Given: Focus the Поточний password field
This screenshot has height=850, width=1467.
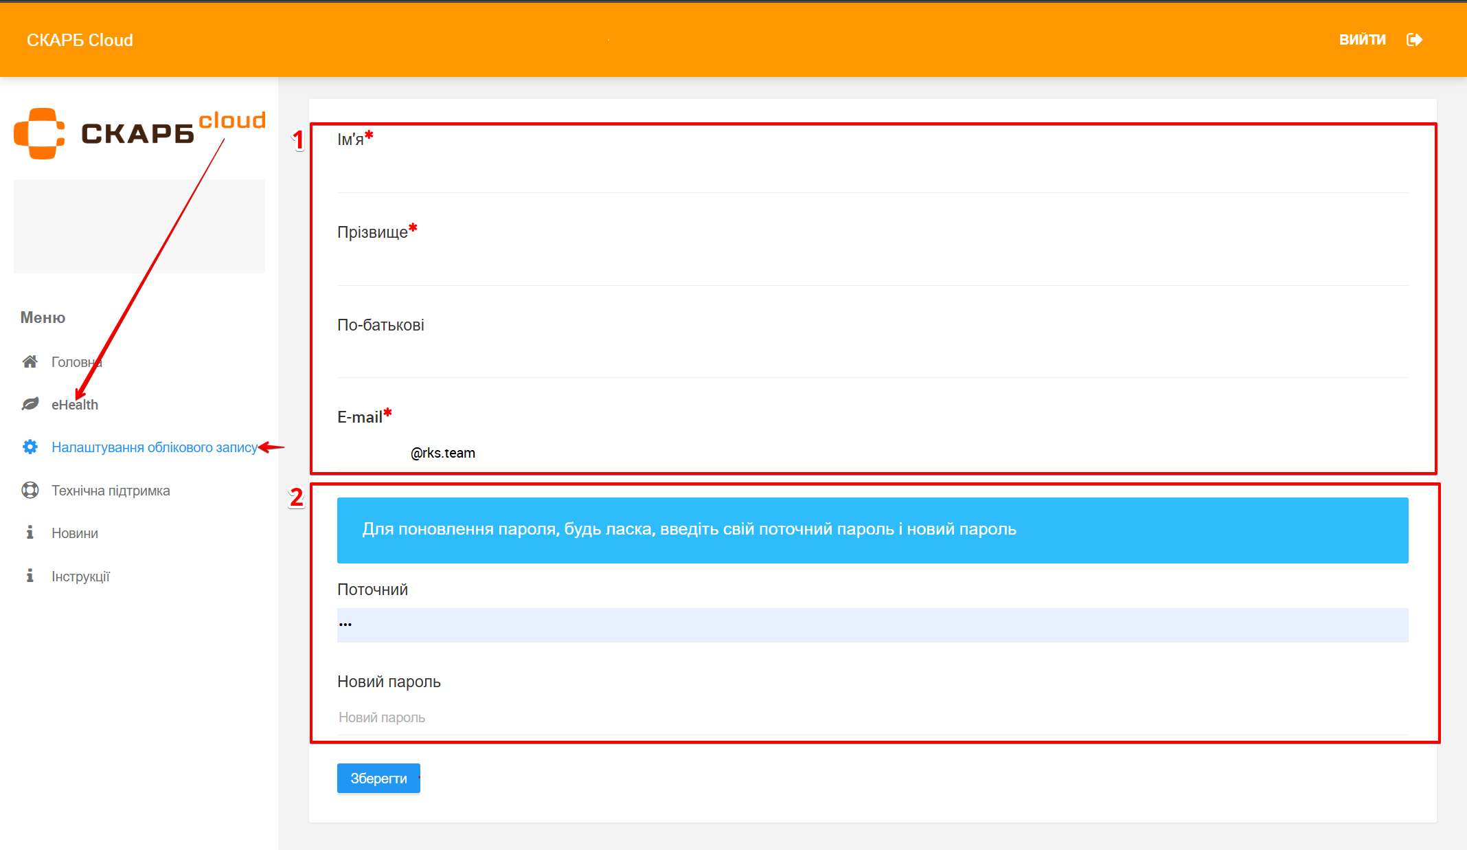Looking at the screenshot, I should [872, 625].
